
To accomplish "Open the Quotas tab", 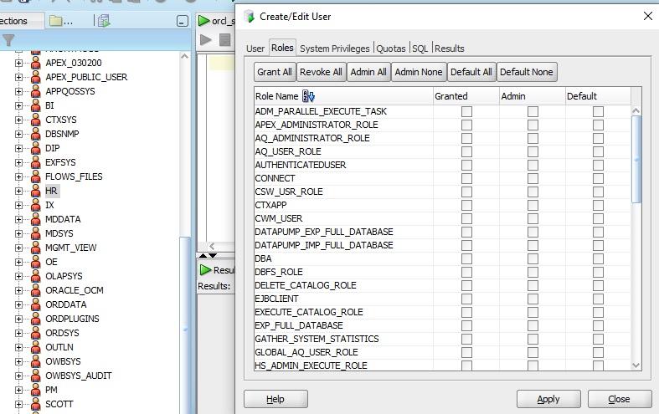I will pyautogui.click(x=390, y=49).
